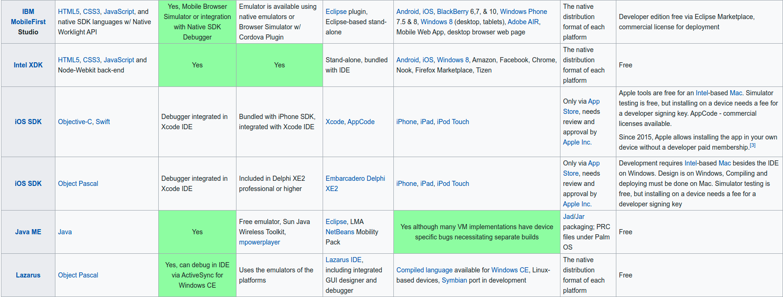
Task: Click App Store in the Objective-C row
Action: click(x=581, y=106)
